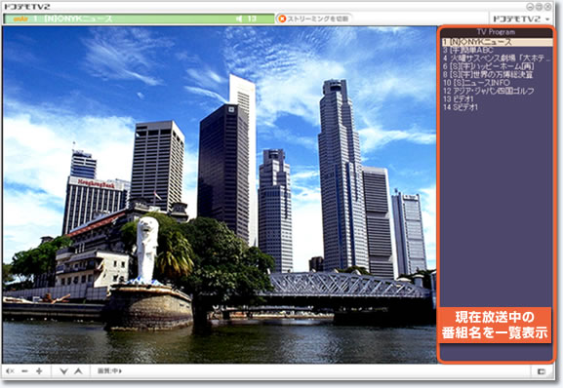563x388 pixels.
Task: Raise volume with the plus button
Action: point(39,371)
